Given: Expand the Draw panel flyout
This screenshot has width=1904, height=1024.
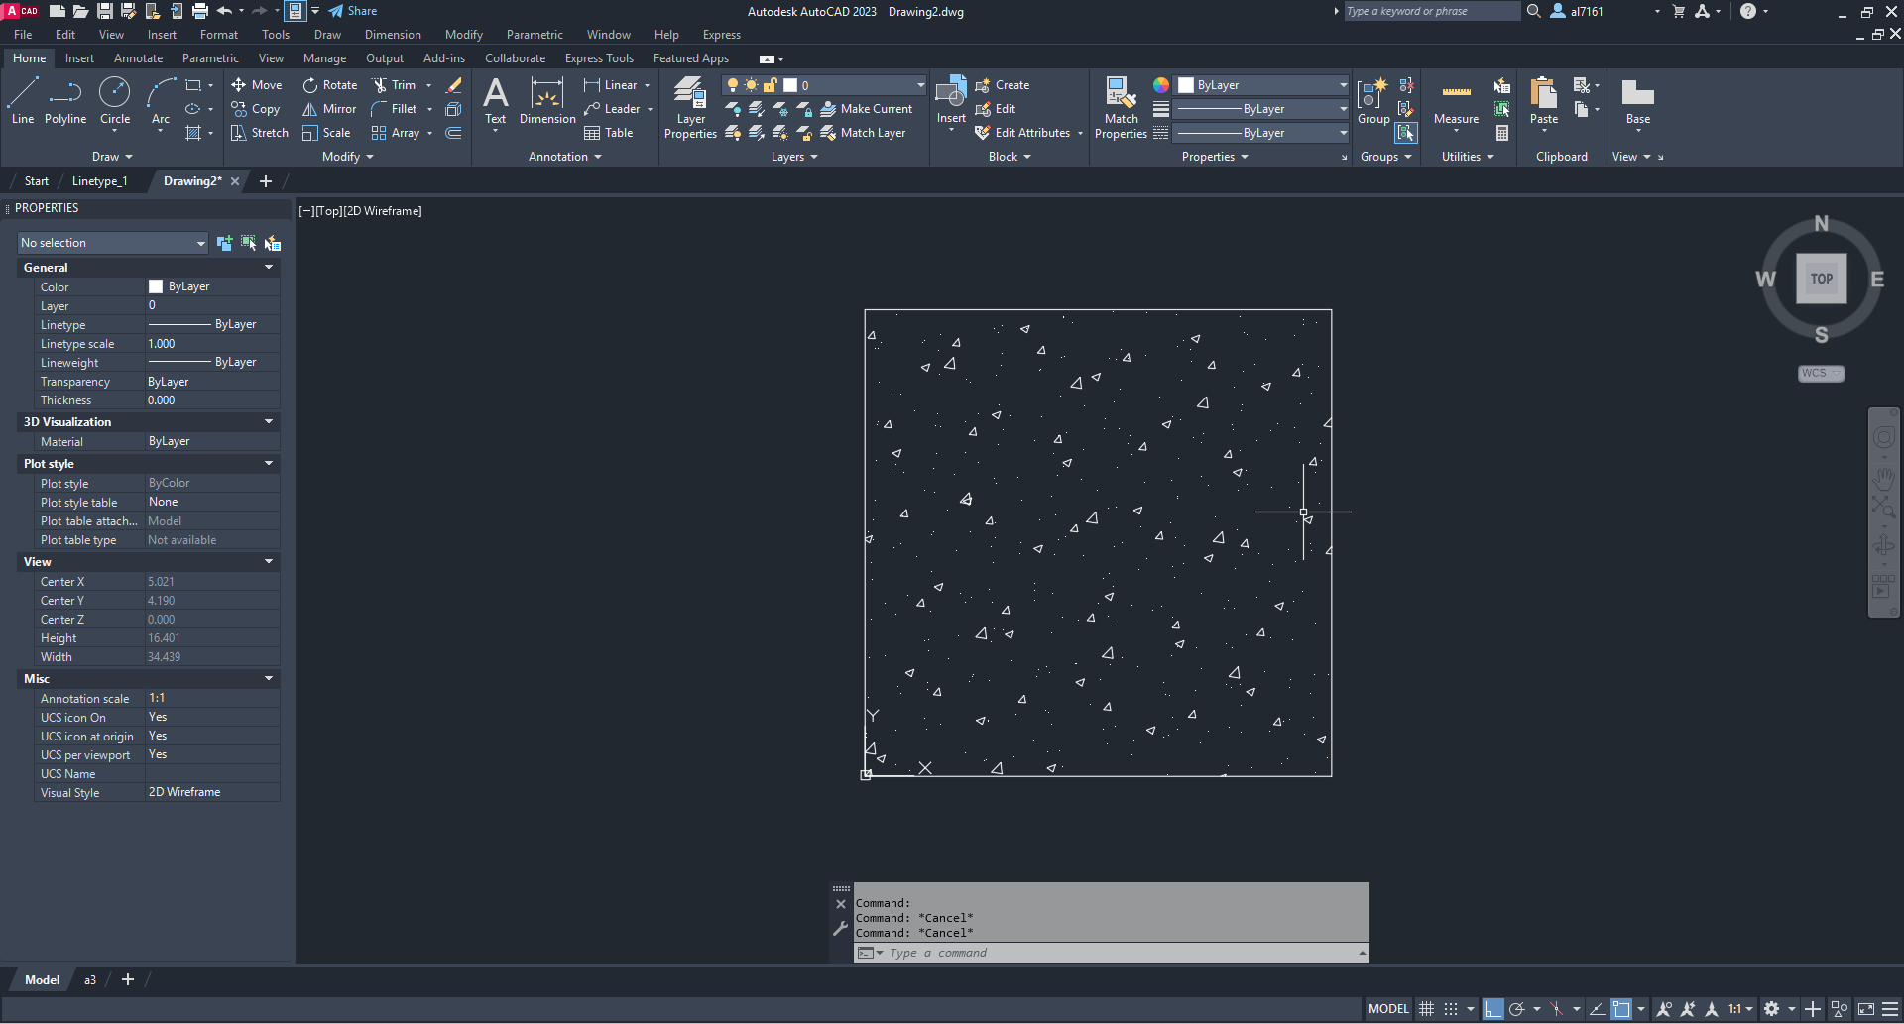Looking at the screenshot, I should (112, 157).
